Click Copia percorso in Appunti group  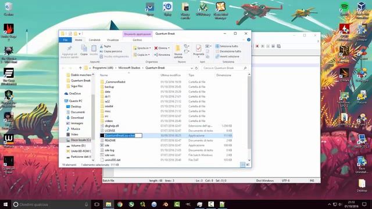(111, 51)
